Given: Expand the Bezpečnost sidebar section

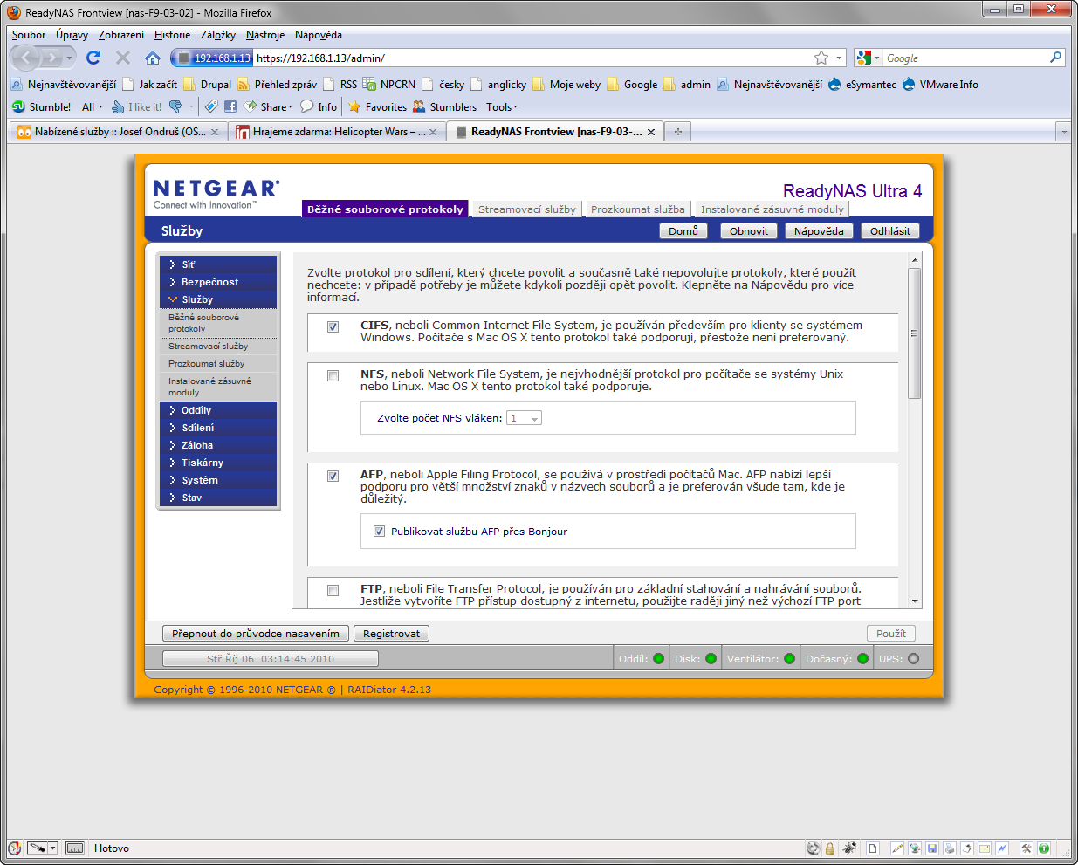Looking at the screenshot, I should click(218, 282).
